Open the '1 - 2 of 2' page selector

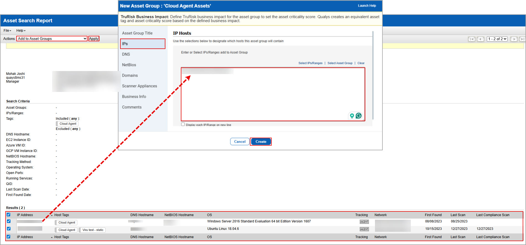pyautogui.click(x=497, y=39)
